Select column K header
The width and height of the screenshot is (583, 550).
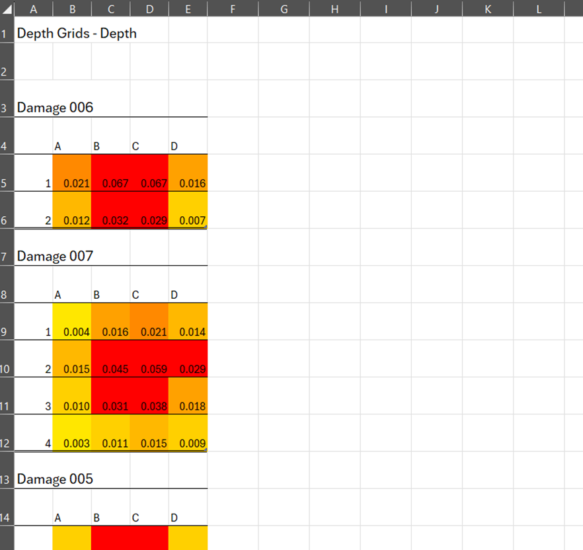[x=488, y=8]
